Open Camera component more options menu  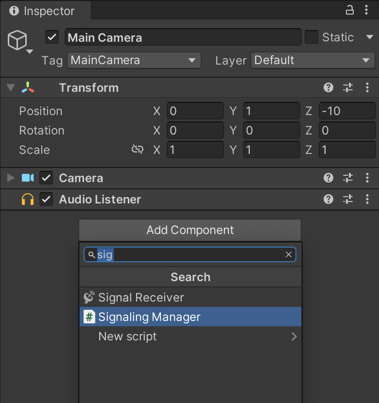367,178
